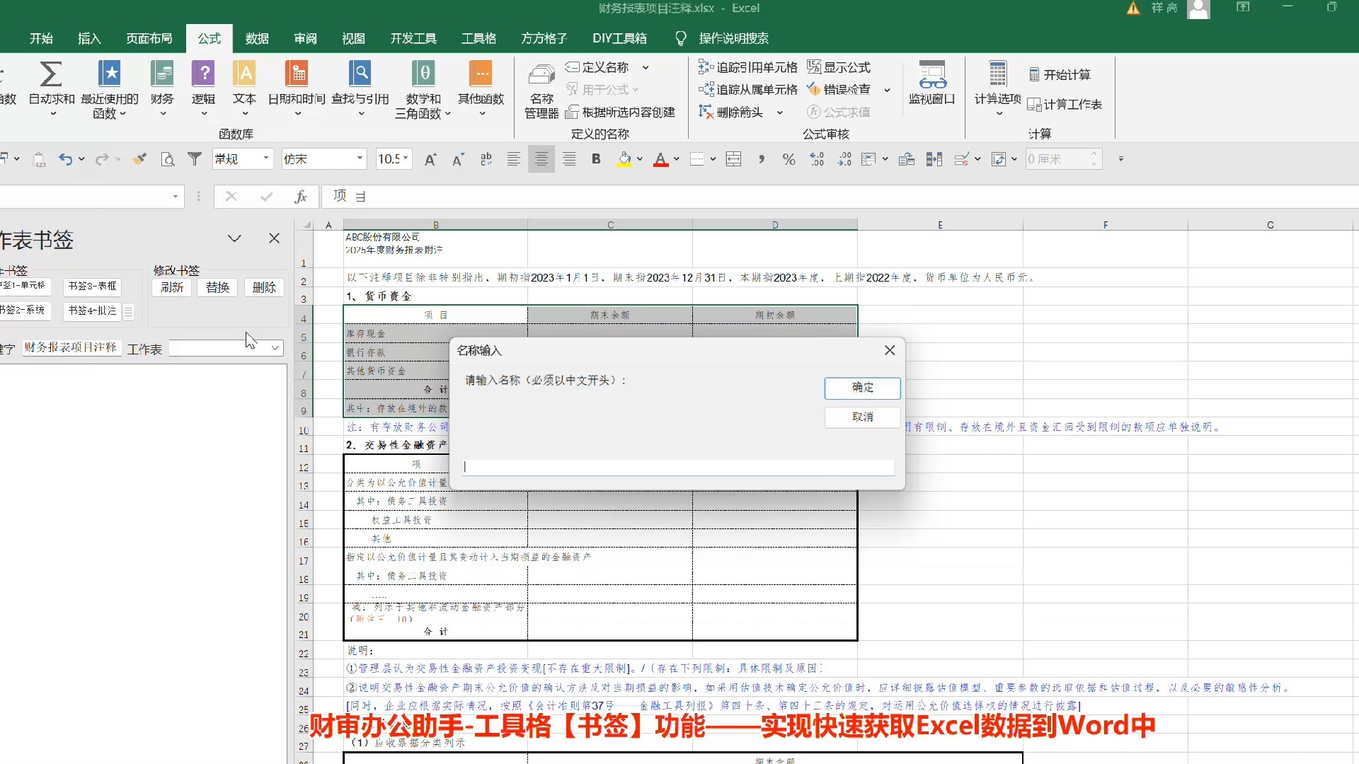The height and width of the screenshot is (764, 1359).
Task: Expand the 工作表 combo box dropdown
Action: (x=275, y=348)
